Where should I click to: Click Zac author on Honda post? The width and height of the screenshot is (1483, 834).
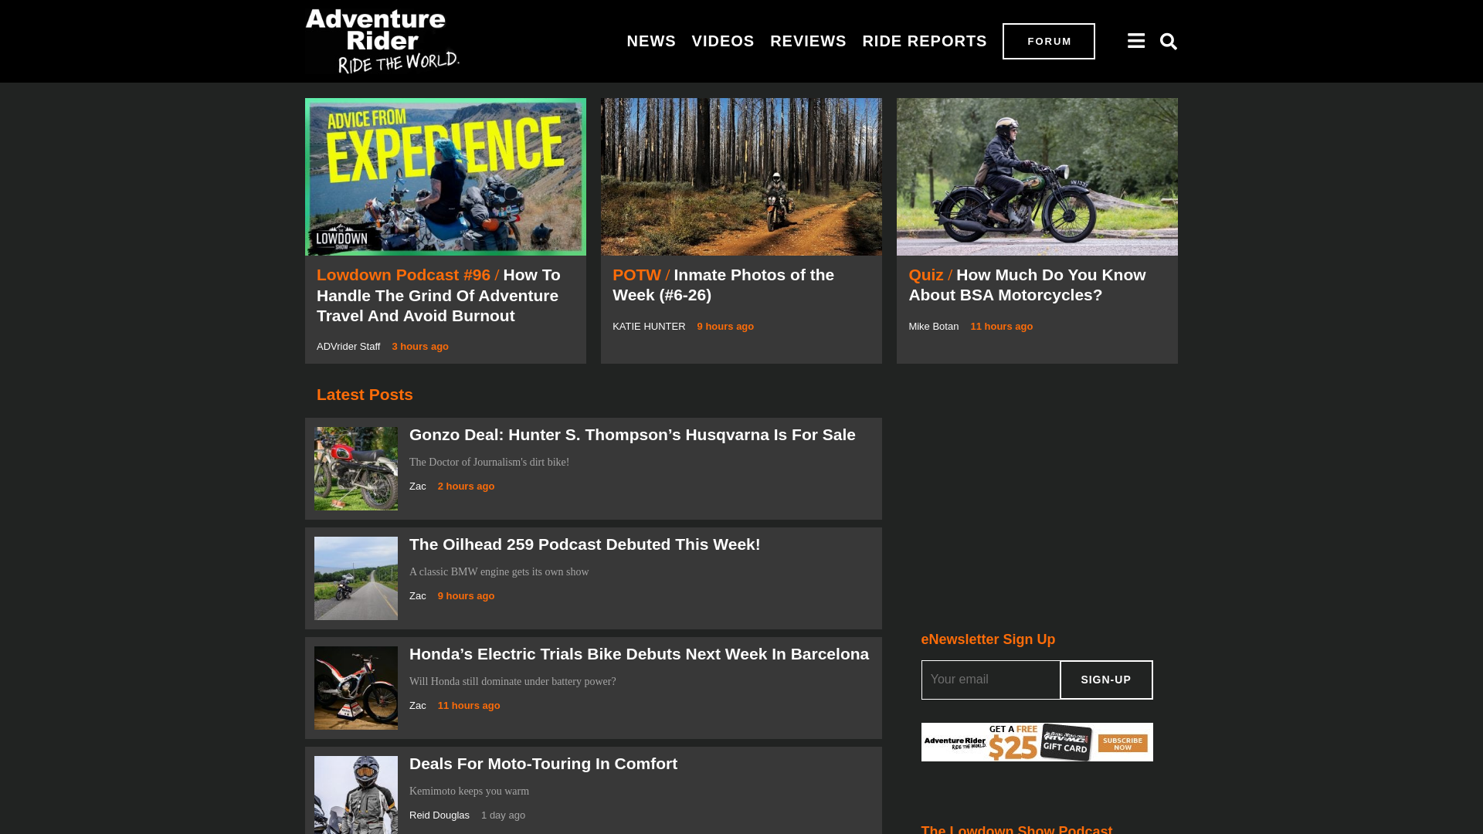[418, 706]
